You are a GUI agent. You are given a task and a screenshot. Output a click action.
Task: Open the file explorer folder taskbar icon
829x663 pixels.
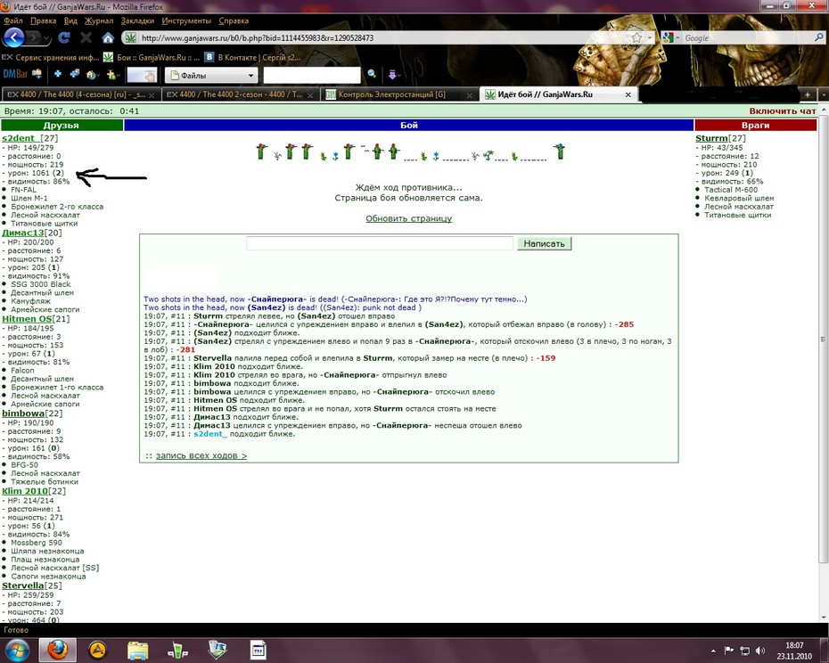tap(137, 651)
